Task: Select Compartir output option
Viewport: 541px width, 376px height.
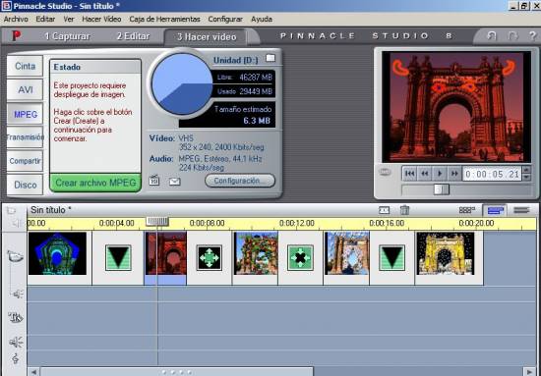Action: click(25, 161)
